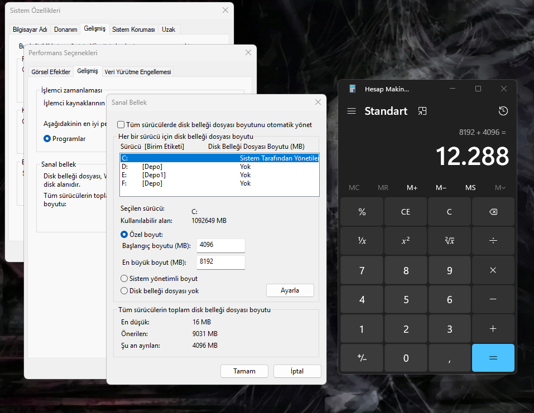Click the x squared key
Viewport: 534px width, 413px height.
coord(406,241)
